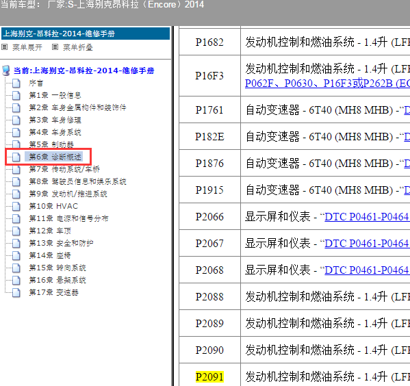410x386 pixels.
Task: Click the page icon beside 第1章 一般信息
Action: [16, 95]
